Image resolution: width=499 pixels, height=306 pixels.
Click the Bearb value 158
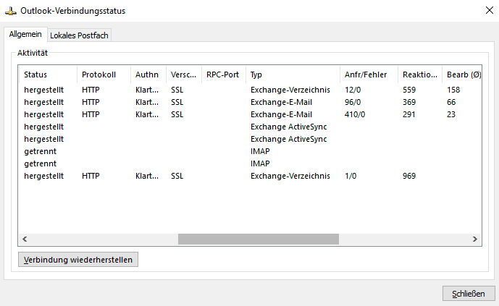tap(453, 90)
